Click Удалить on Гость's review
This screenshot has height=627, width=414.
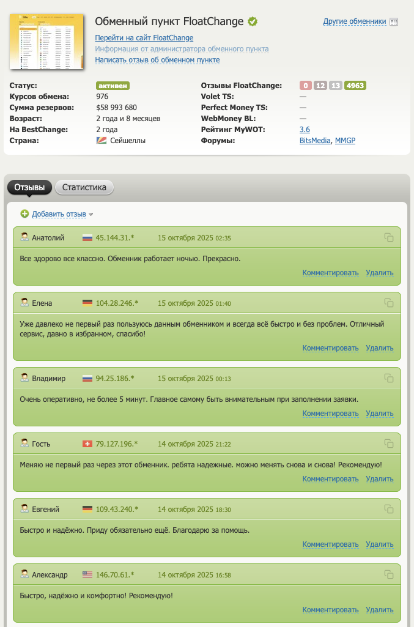coord(380,479)
